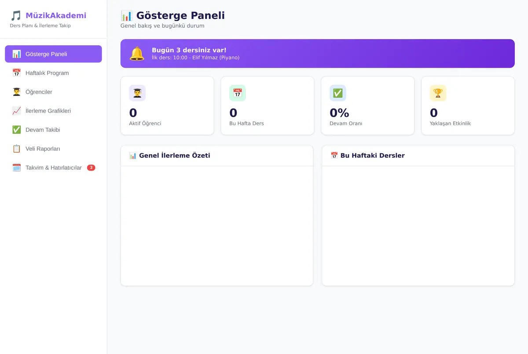528x354 pixels.
Task: Click the music note logo icon
Action: tap(16, 16)
